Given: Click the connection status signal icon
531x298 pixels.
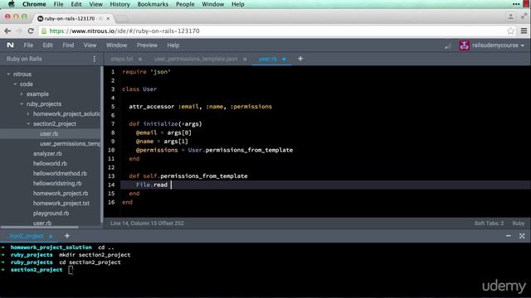Looking at the screenshot, I should coord(448,46).
